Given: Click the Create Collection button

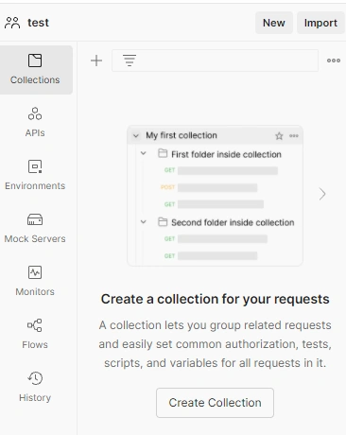Looking at the screenshot, I should pyautogui.click(x=215, y=403).
